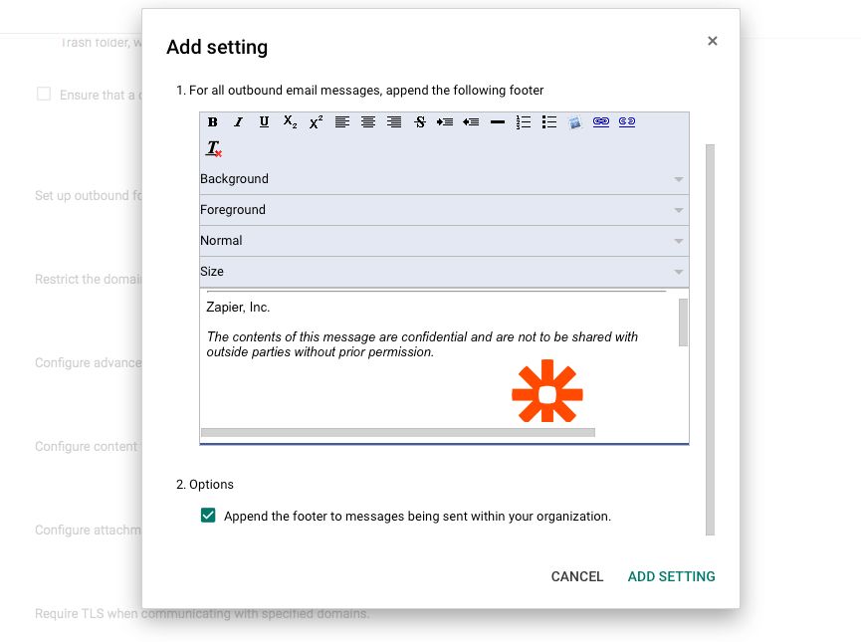Apply subscript formatting
The width and height of the screenshot is (861, 642).
290,122
